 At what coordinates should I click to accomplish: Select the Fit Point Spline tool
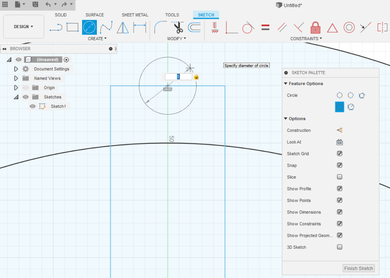pyautogui.click(x=106, y=27)
